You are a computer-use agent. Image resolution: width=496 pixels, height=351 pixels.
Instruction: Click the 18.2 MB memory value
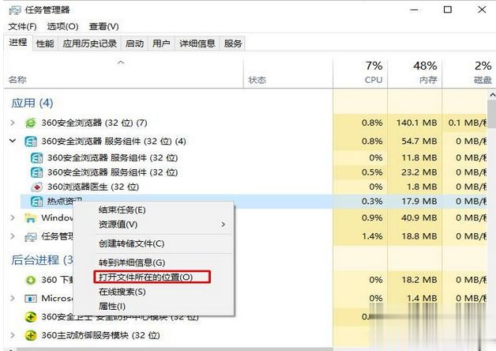[x=419, y=280]
